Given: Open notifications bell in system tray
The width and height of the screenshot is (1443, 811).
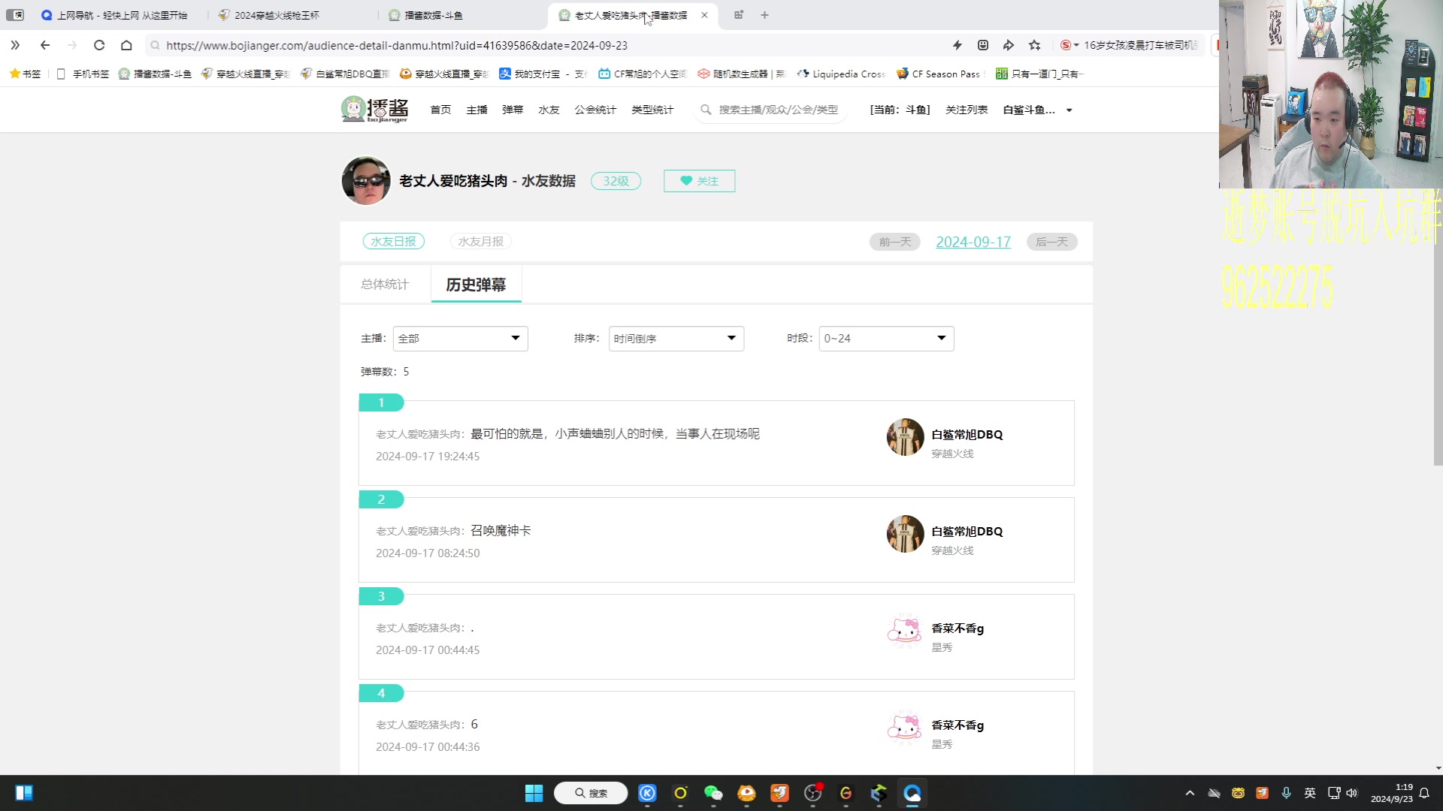Looking at the screenshot, I should coord(1424,793).
